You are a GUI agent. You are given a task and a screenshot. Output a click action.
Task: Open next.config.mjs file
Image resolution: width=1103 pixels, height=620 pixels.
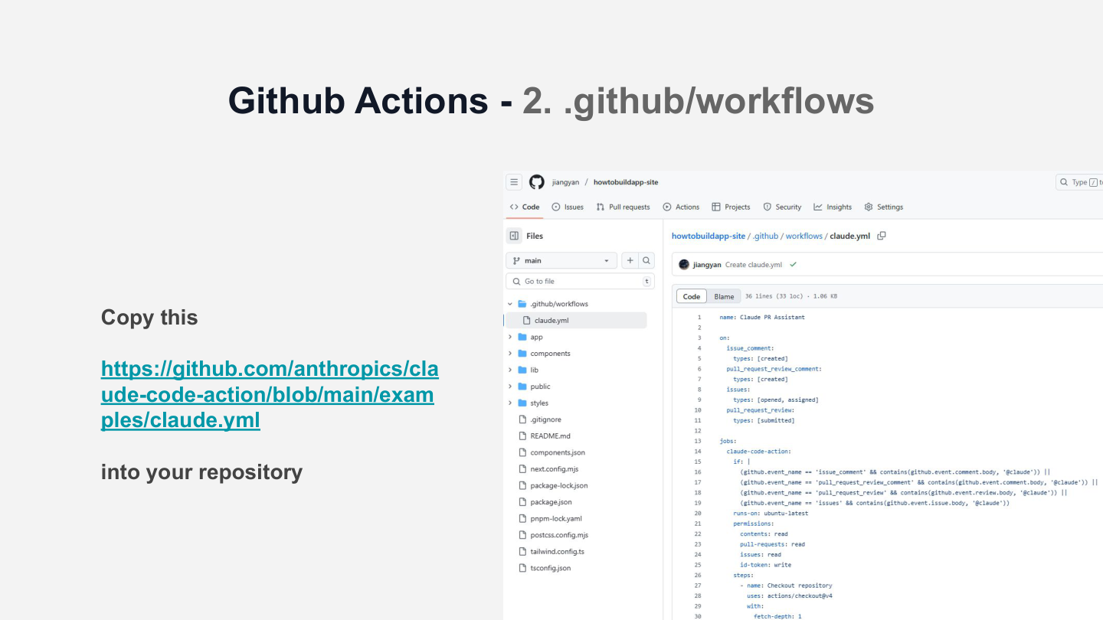[554, 469]
